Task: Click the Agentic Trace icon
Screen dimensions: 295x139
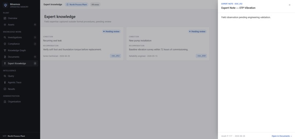Action: coord(5,82)
